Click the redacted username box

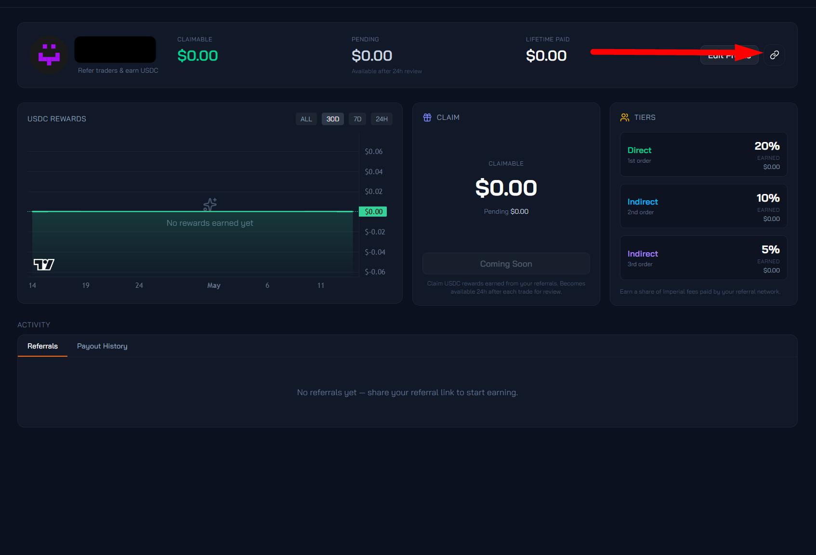[x=115, y=50]
